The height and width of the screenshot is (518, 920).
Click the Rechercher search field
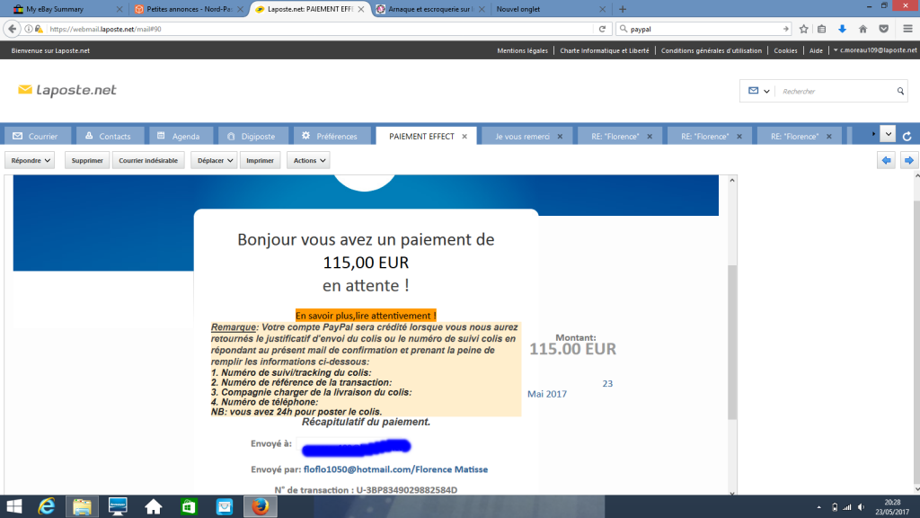(836, 91)
